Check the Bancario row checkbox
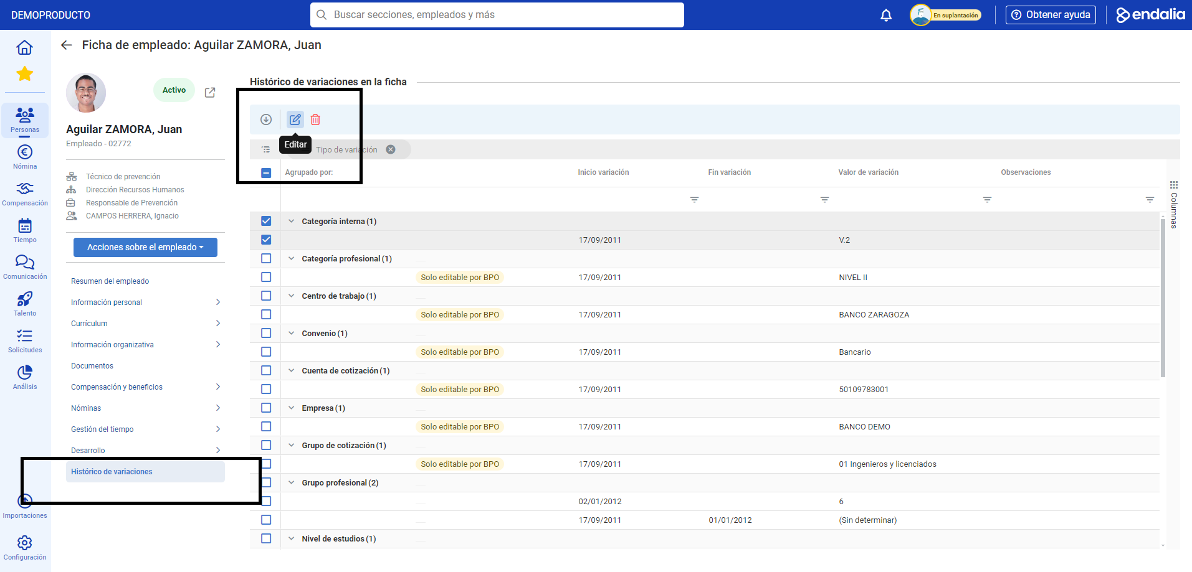The image size is (1192, 572). click(x=266, y=352)
